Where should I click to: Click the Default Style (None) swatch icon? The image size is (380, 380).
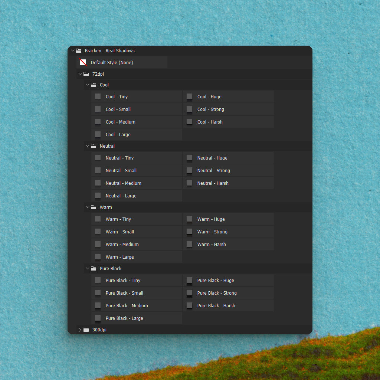point(83,62)
